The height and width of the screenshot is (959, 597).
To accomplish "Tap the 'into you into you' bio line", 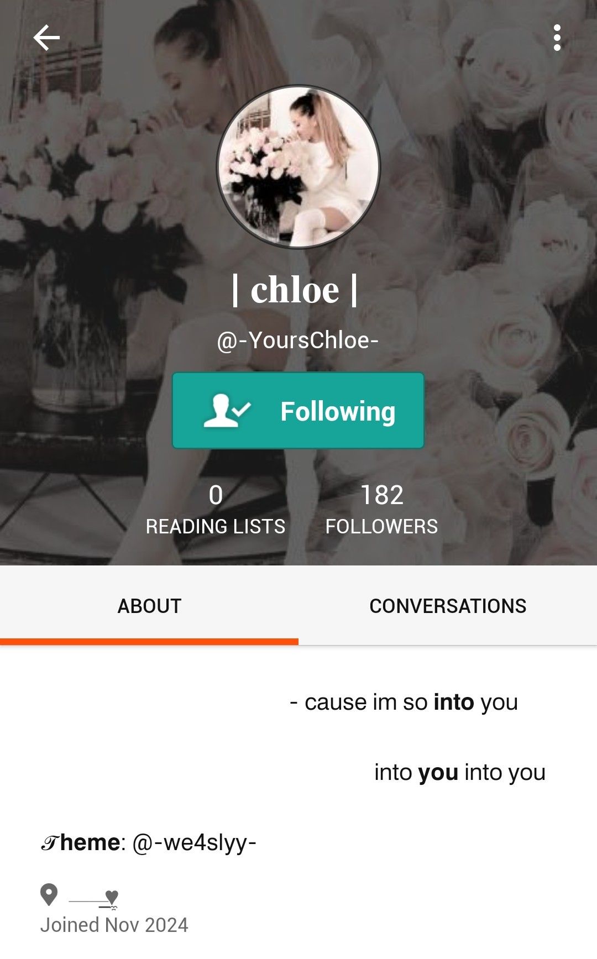I will click(x=460, y=772).
